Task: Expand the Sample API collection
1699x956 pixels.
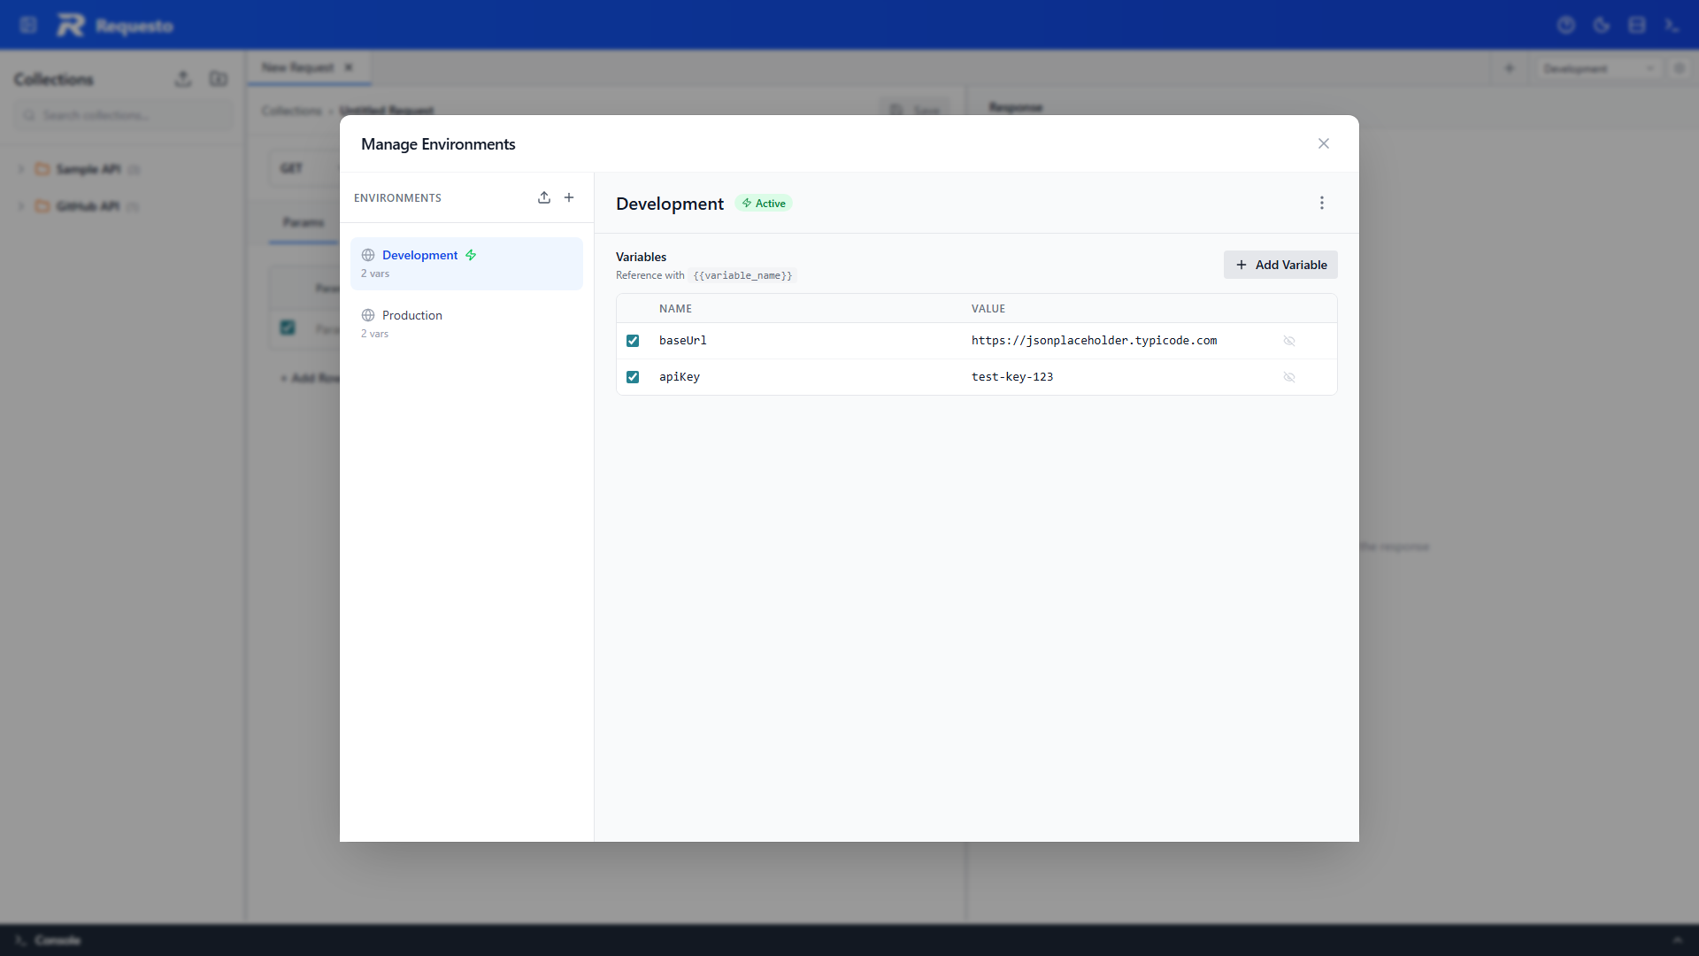Action: 19,169
